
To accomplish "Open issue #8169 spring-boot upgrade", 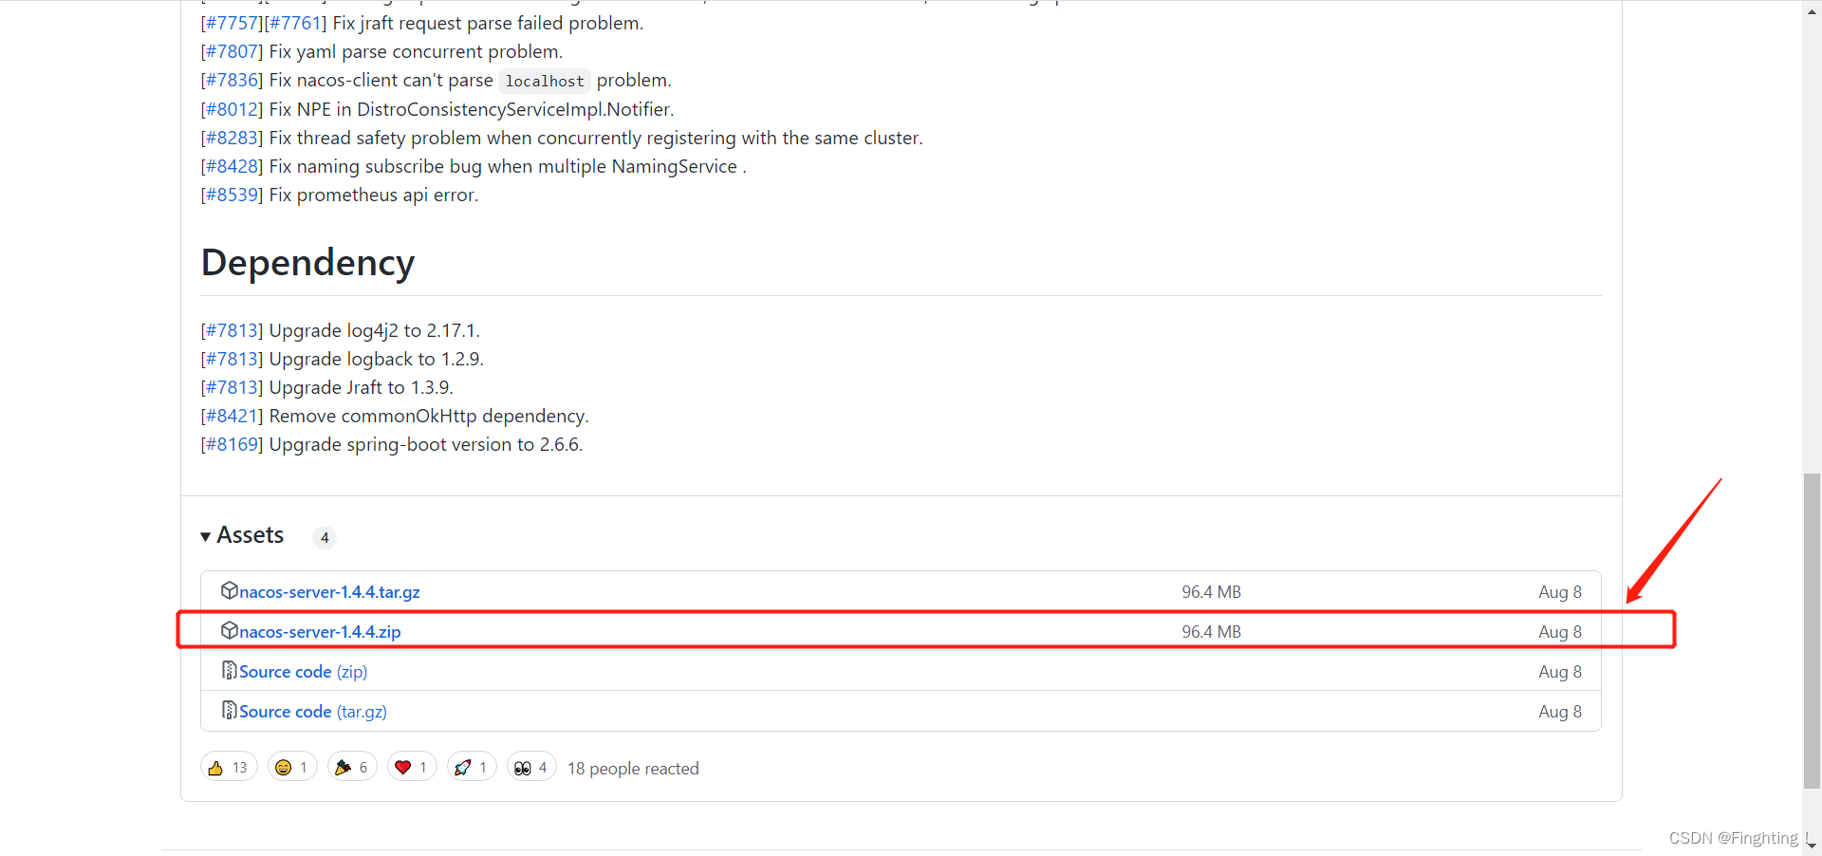I will tap(232, 444).
